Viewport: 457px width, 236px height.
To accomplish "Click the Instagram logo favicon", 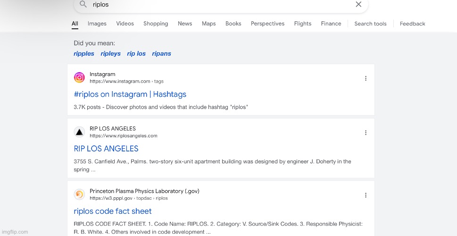I will click(x=79, y=77).
